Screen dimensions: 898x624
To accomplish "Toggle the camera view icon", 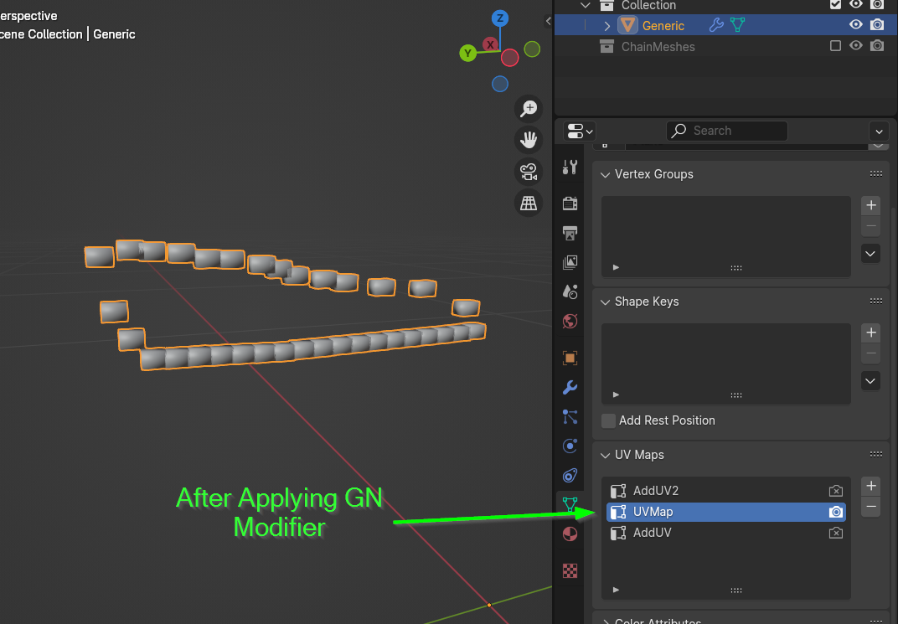I will [528, 171].
